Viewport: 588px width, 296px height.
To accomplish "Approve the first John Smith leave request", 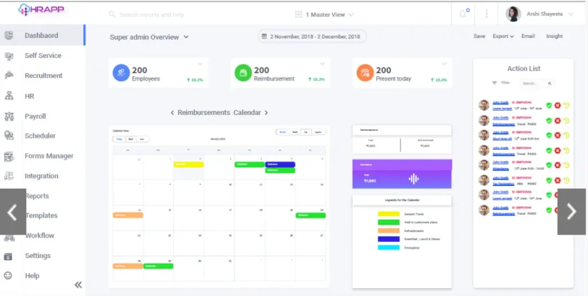I will [549, 106].
